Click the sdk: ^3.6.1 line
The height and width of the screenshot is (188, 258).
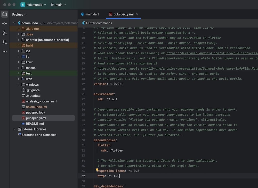click(x=107, y=99)
